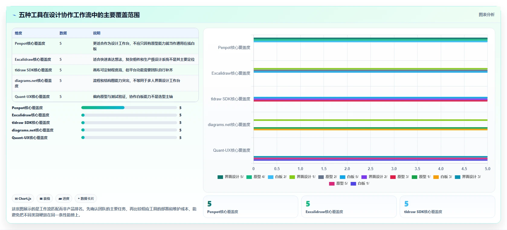Click the x-axis tick 0.5
This screenshot has height=230, width=507.
[277, 169]
